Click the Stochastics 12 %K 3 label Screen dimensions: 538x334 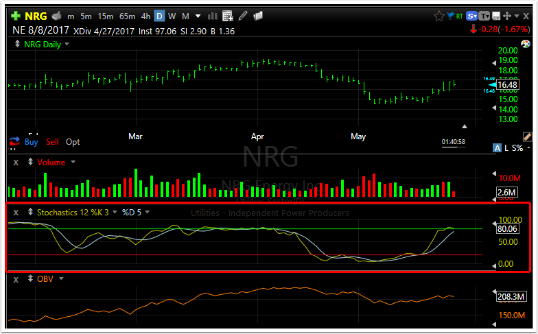[73, 213]
